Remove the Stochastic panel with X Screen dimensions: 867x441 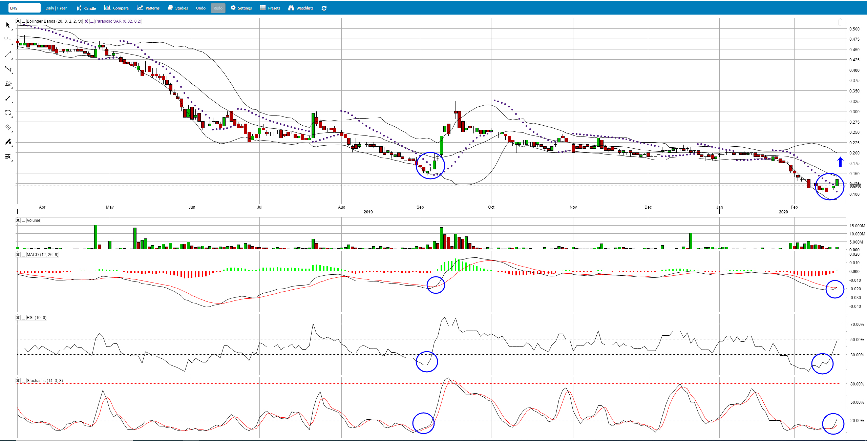click(x=18, y=381)
